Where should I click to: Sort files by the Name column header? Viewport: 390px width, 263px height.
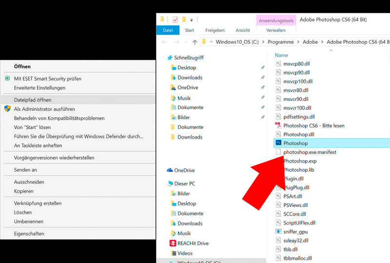click(281, 55)
